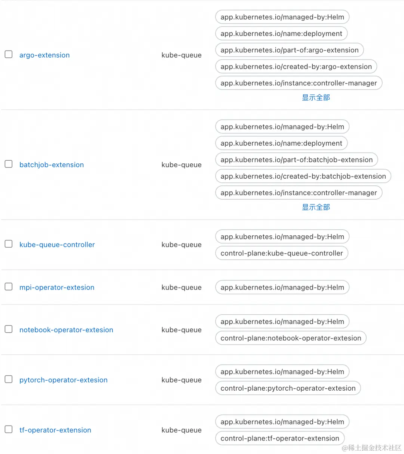Click the managed-by:Helm tag in tf-operator-extension row

pyautogui.click(x=282, y=422)
